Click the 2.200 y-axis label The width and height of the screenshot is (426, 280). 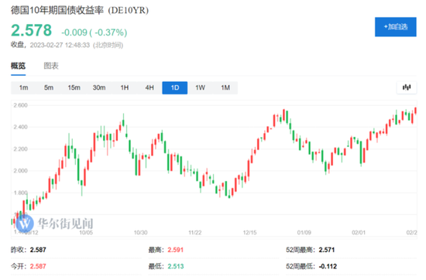tap(21, 149)
